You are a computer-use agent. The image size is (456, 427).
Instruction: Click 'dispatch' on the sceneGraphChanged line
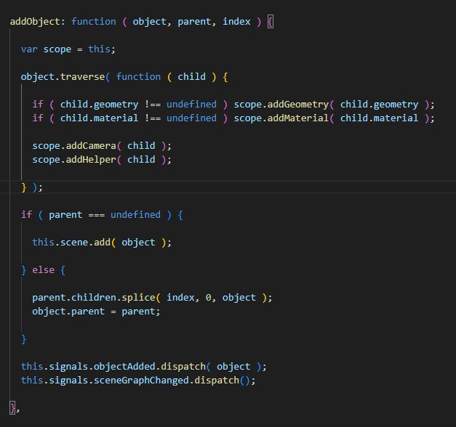217,381
